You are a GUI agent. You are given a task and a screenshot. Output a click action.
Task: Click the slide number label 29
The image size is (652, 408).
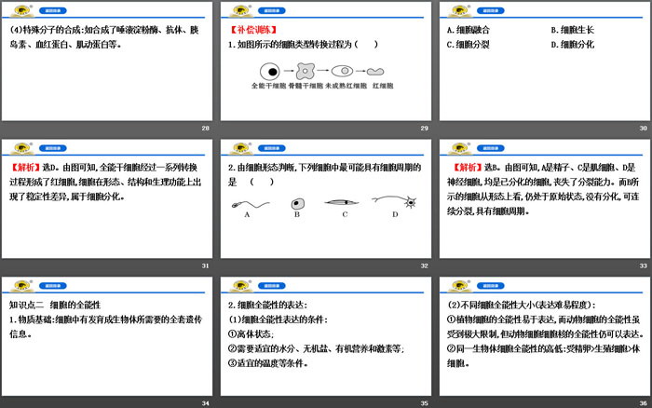[424, 129]
